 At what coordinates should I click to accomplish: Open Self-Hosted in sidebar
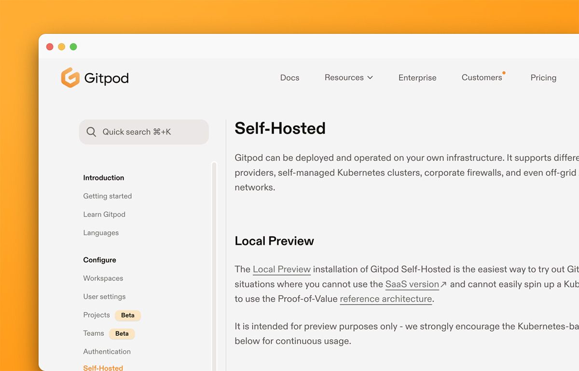103,368
